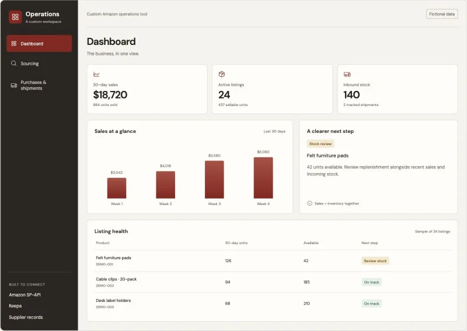This screenshot has width=467, height=331.
Task: Go to Purchases & shipments
Action: [x=39, y=85]
